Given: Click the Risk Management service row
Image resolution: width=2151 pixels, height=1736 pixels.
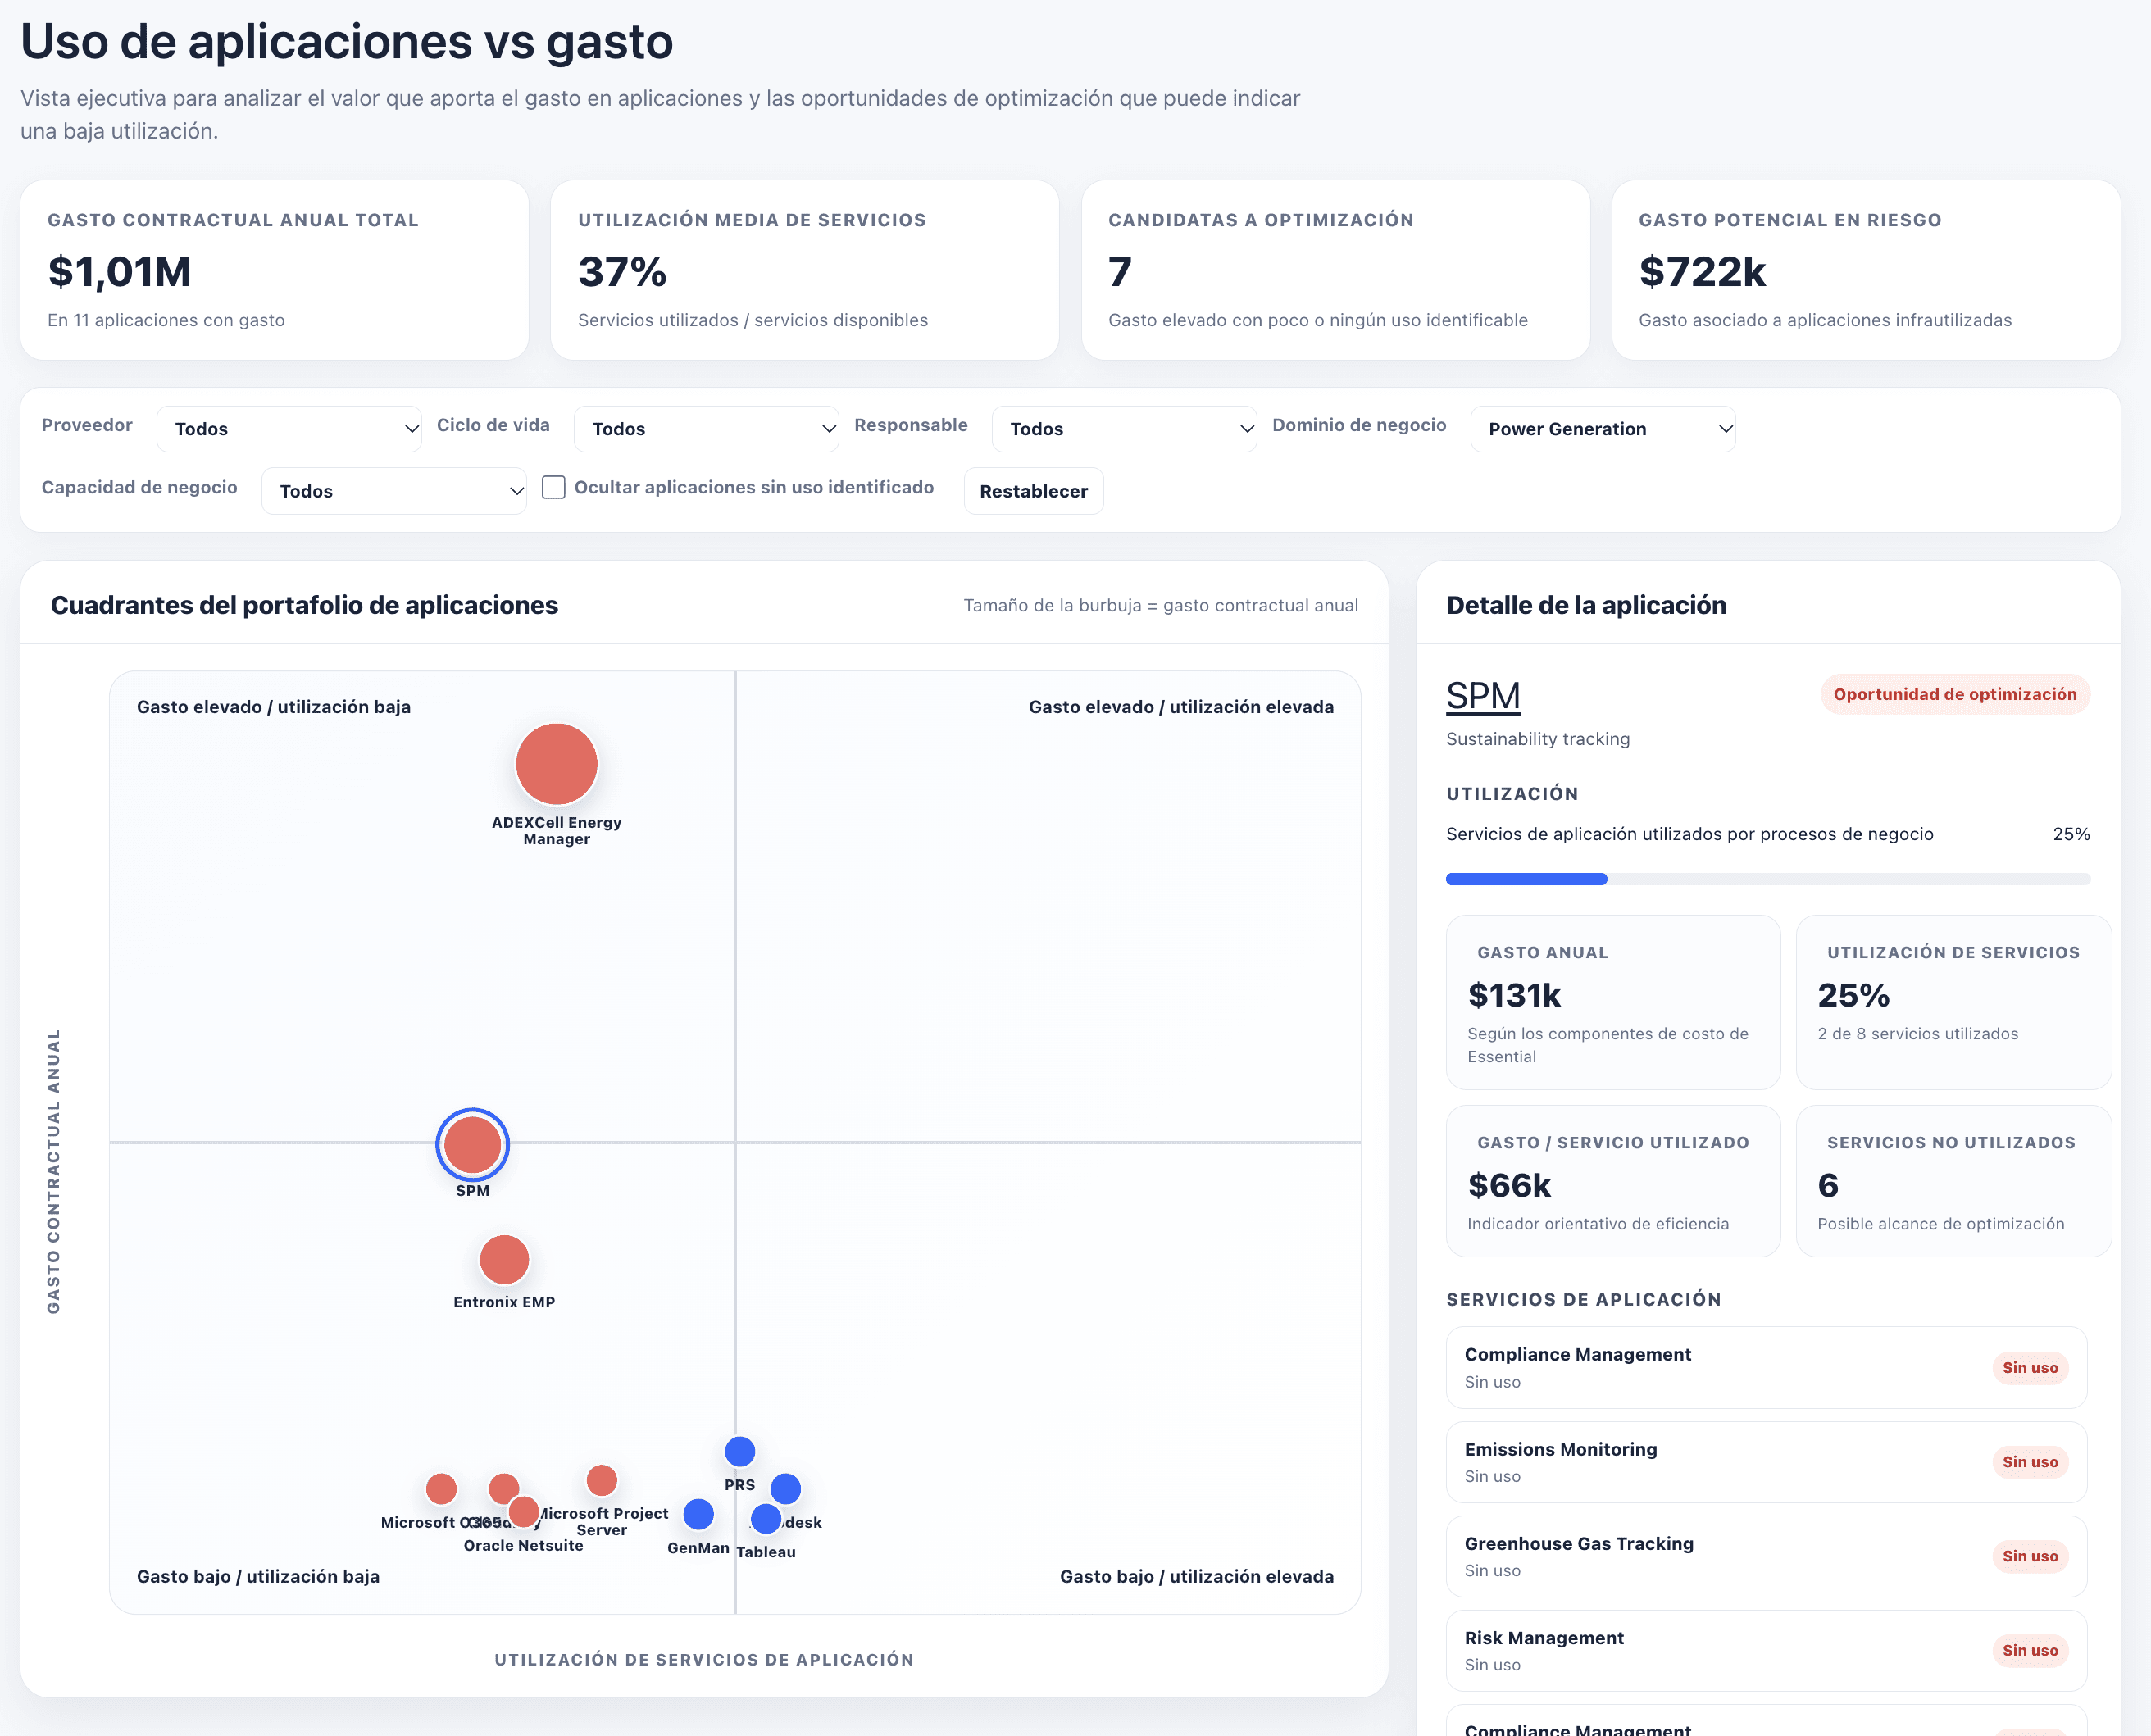Looking at the screenshot, I should [1766, 1650].
